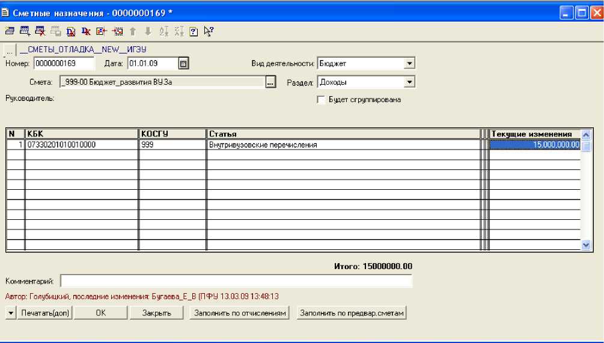Open the help question mark icon
604x343 pixels.
coord(194,32)
